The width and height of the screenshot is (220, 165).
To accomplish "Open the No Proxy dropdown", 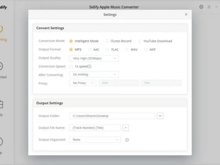I will coord(83,83).
